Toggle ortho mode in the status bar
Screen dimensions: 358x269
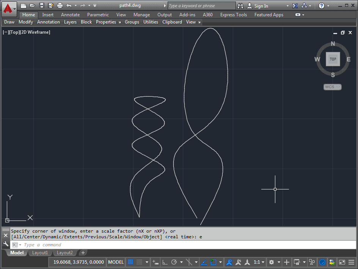(165, 262)
